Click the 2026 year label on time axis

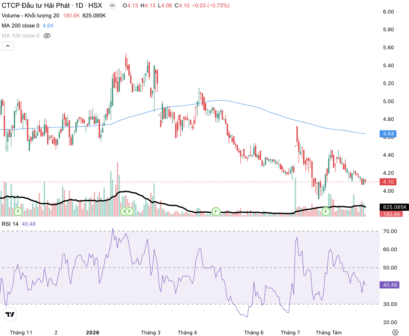(x=92, y=332)
